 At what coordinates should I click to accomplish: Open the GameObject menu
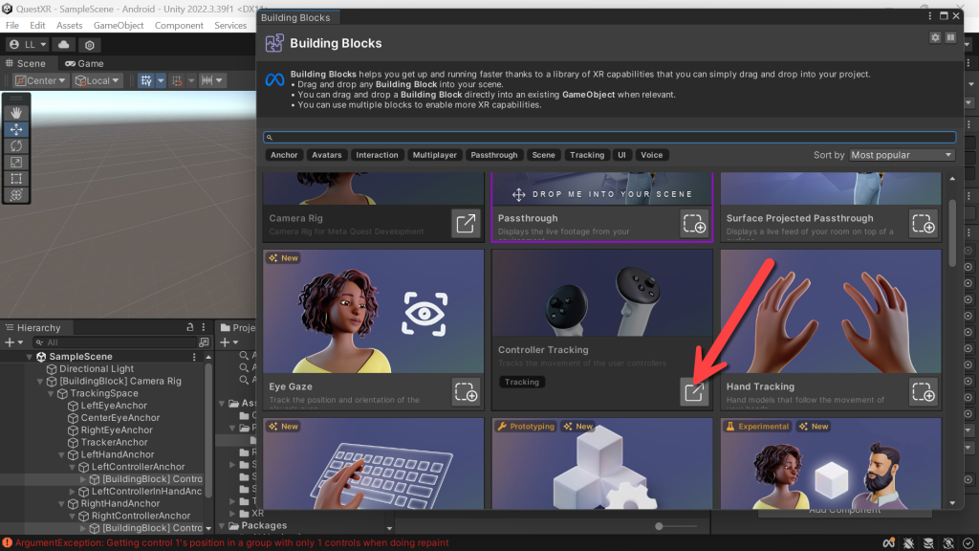[x=119, y=26]
